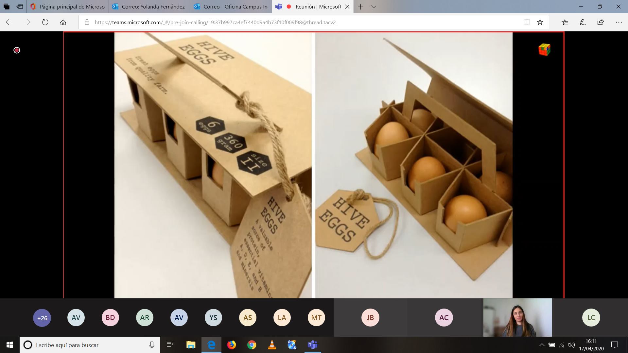This screenshot has width=628, height=353.
Task: Select participant avatar AR
Action: point(145,317)
